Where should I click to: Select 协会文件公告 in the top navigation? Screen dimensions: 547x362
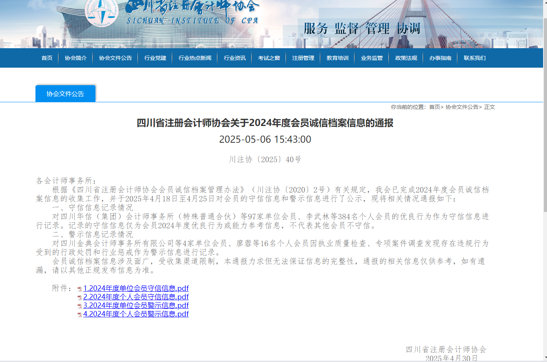click(115, 58)
